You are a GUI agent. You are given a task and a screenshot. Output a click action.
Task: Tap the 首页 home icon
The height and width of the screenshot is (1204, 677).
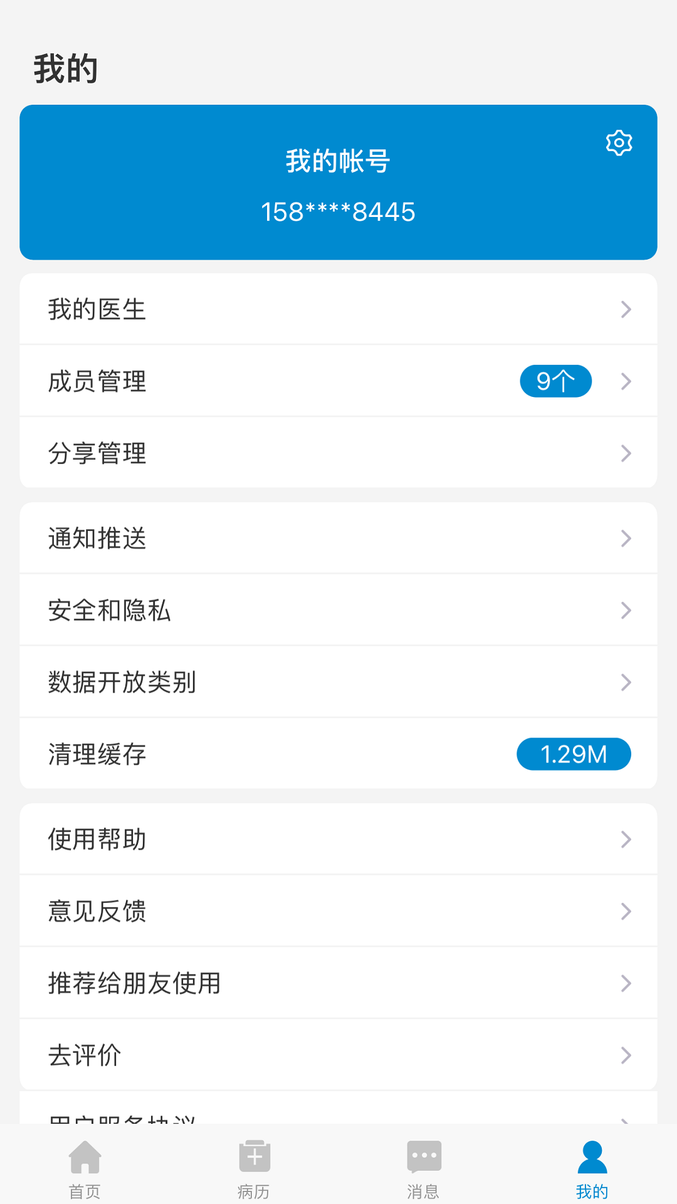tap(85, 1157)
